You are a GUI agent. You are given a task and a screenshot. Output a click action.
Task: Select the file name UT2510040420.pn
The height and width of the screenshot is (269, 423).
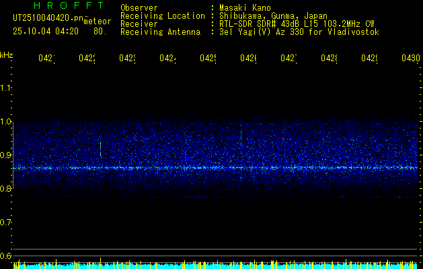click(x=48, y=18)
